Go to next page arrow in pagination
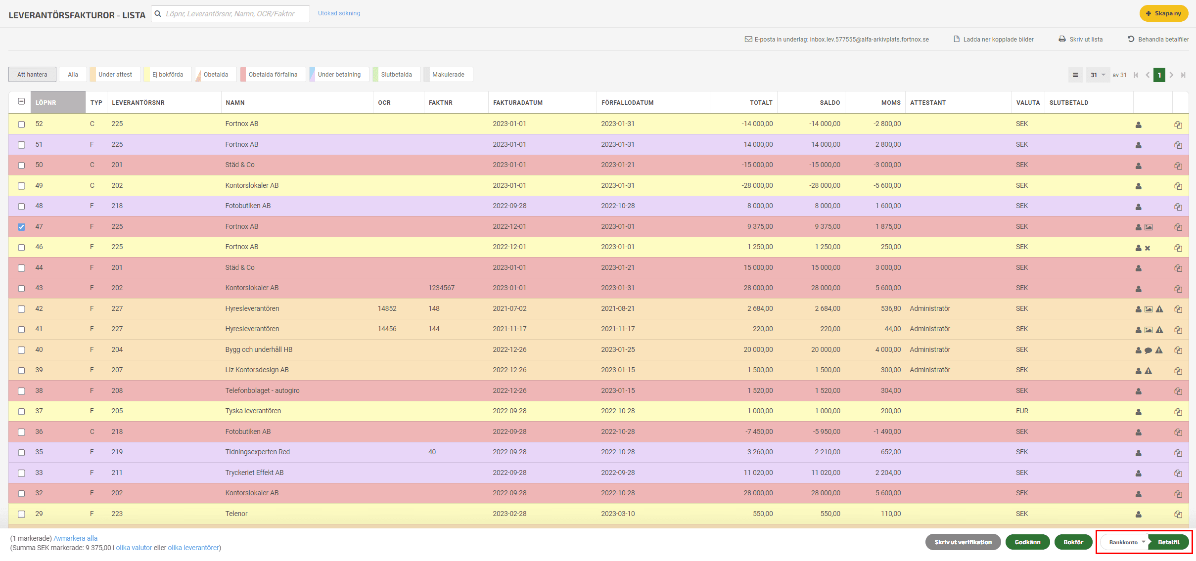The height and width of the screenshot is (561, 1196). [1172, 75]
